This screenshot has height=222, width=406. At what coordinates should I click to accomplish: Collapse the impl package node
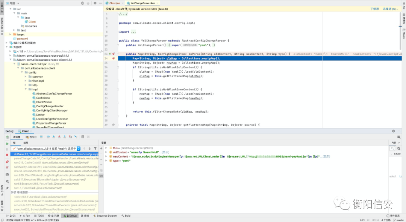tap(26, 89)
